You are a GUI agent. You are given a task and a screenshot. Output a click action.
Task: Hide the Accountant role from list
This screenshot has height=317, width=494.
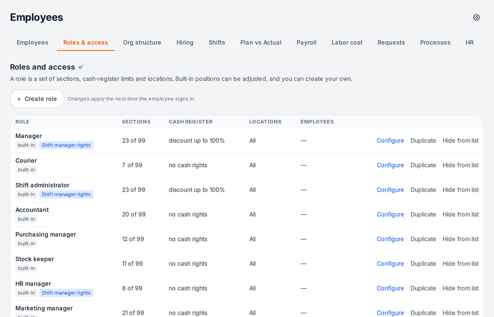click(461, 214)
